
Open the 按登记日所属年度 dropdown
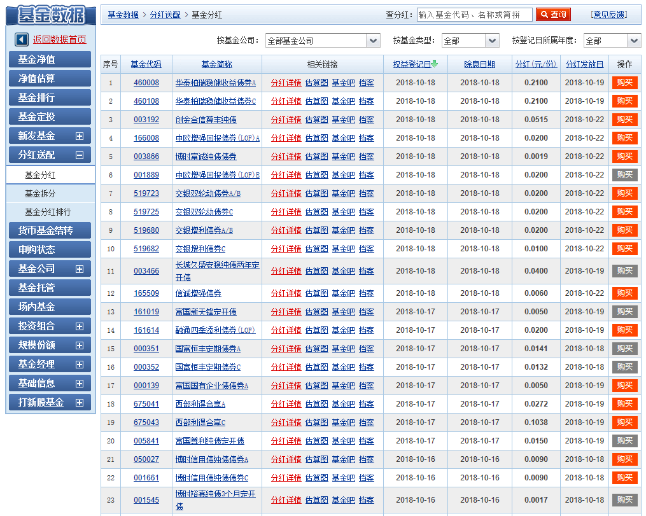tap(634, 41)
